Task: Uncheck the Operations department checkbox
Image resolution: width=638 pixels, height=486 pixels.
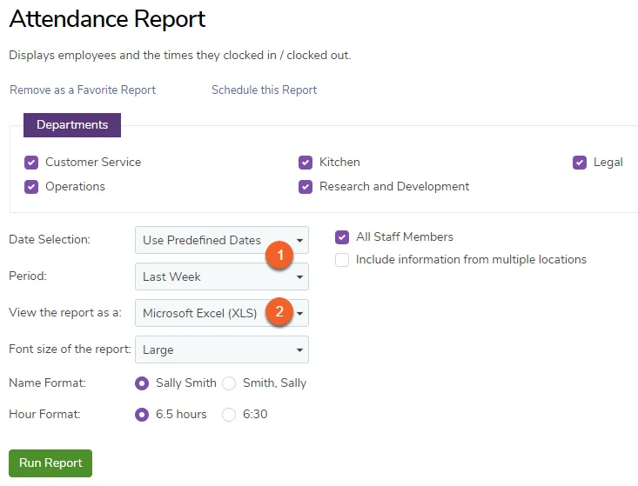Action: [31, 187]
